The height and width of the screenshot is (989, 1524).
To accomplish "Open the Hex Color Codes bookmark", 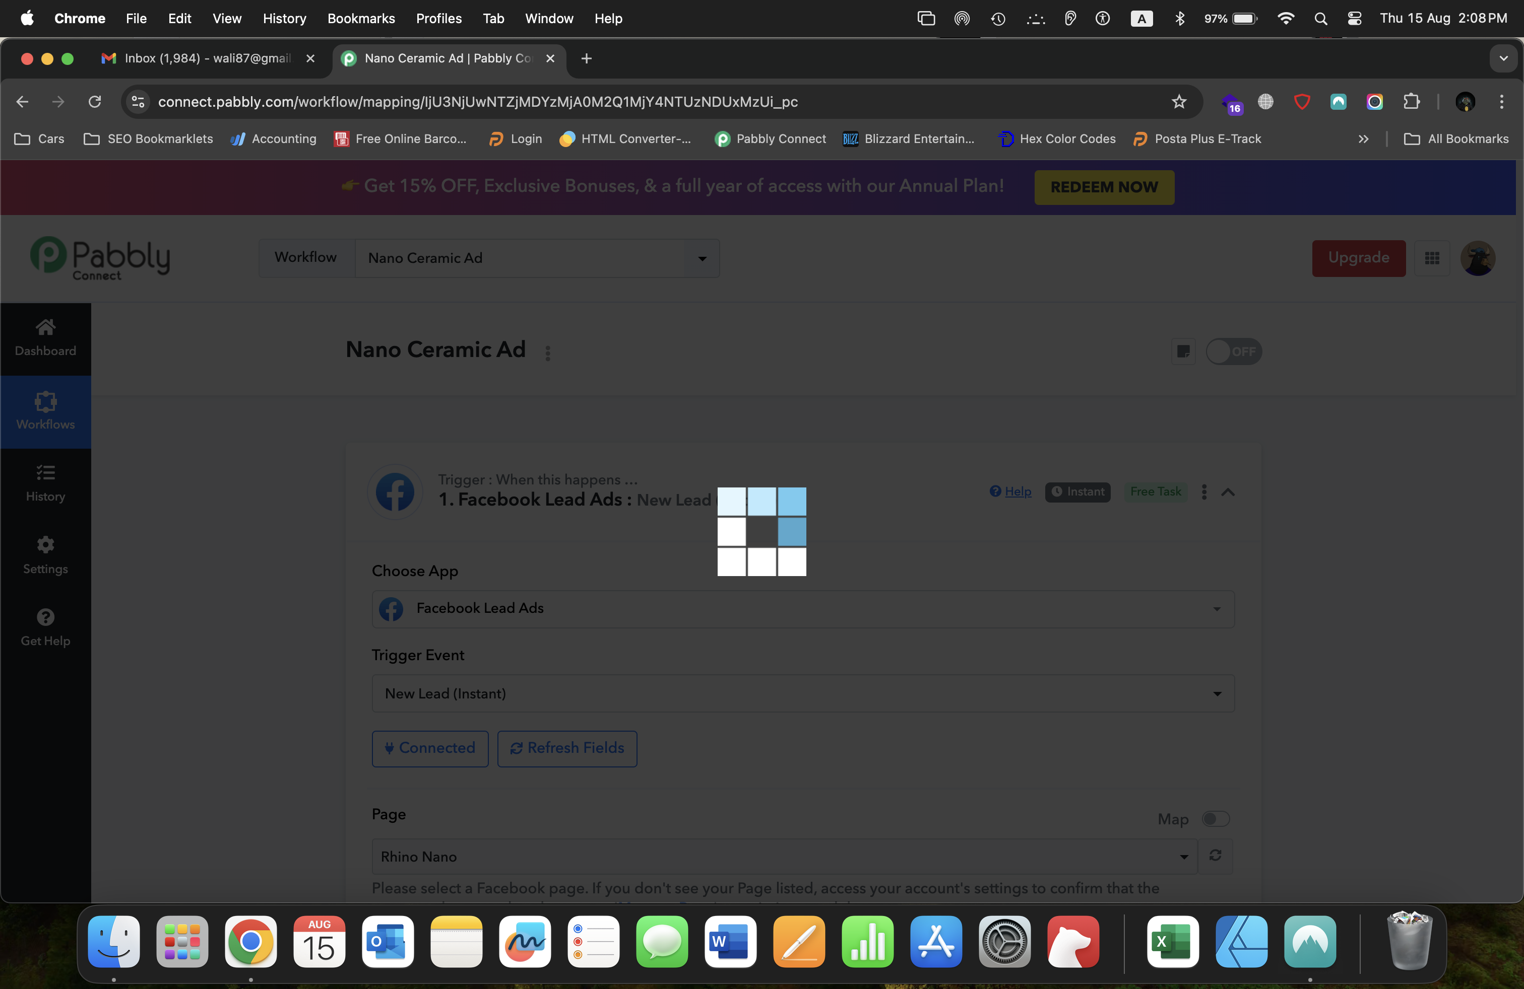I will [x=1056, y=139].
